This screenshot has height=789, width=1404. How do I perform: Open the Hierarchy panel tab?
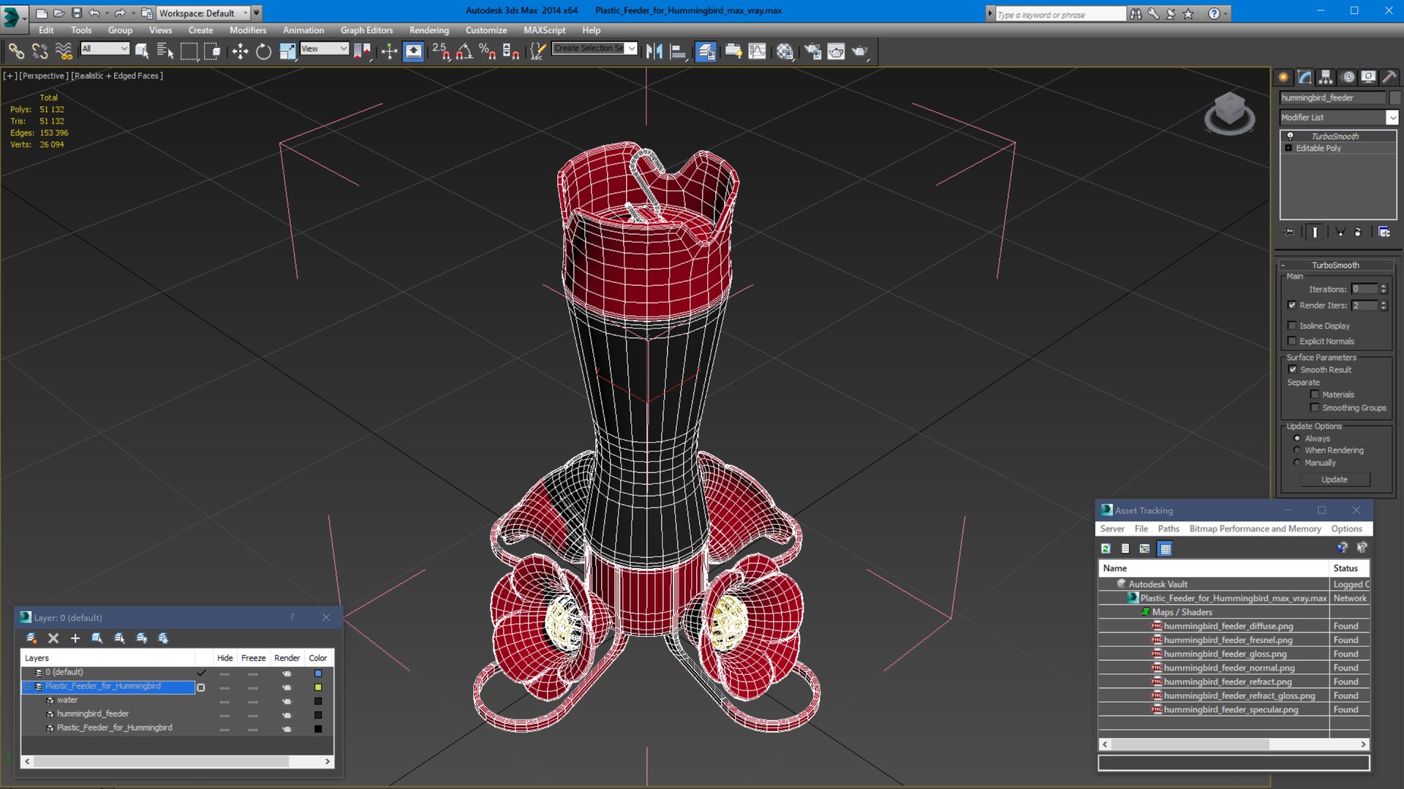coord(1326,78)
